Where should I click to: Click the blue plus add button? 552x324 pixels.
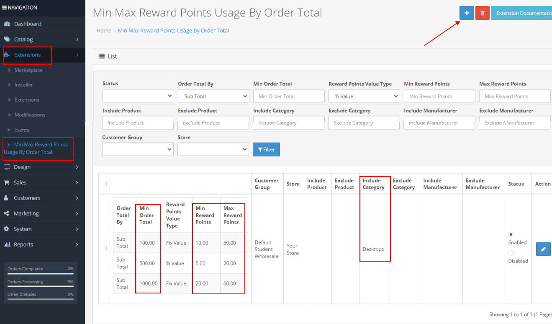click(x=467, y=13)
